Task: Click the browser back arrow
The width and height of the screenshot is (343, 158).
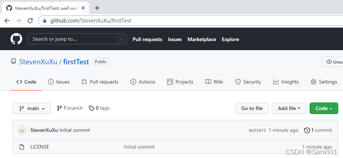Action: click(7, 21)
